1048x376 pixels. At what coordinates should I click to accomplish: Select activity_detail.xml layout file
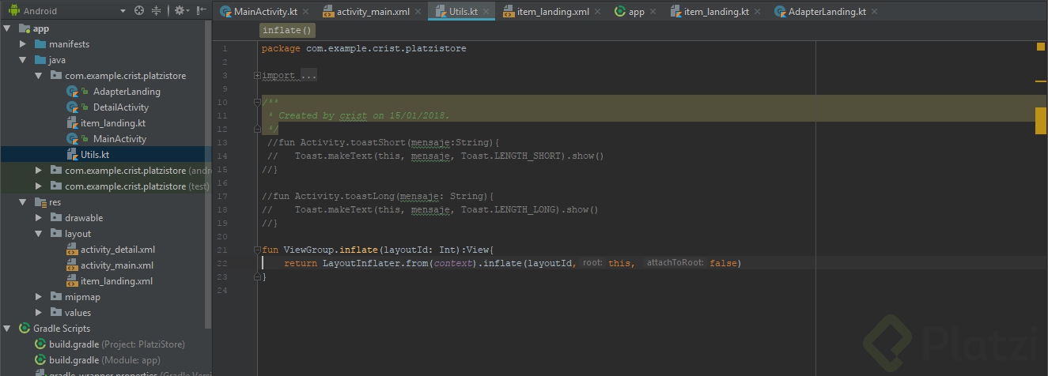click(117, 250)
